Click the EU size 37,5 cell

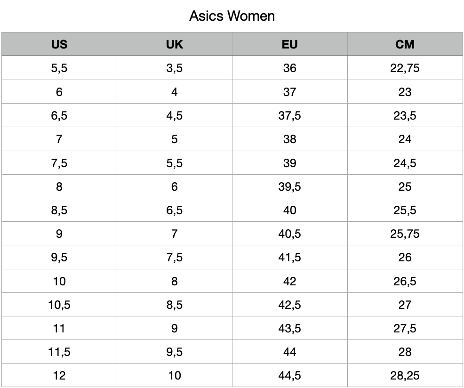(x=289, y=115)
